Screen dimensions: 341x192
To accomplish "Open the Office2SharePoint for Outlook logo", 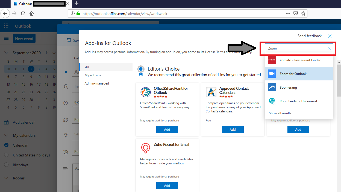I will click(x=146, y=92).
